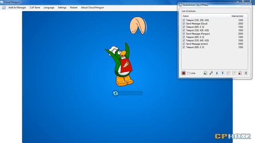Move action up with blue up arrow
Screen dimensions: 255x143
[x=217, y=73]
